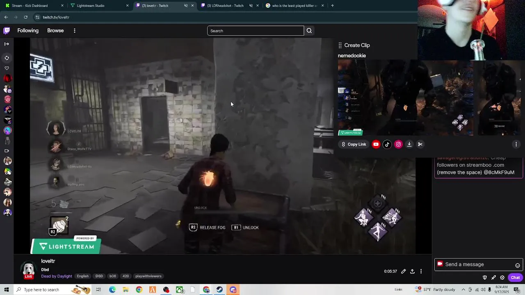This screenshot has width=525, height=295.
Task: Switch to the LDRHeadshot - Twitch tab
Action: coord(225,6)
